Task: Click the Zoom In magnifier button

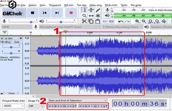Action: [x=137, y=21]
